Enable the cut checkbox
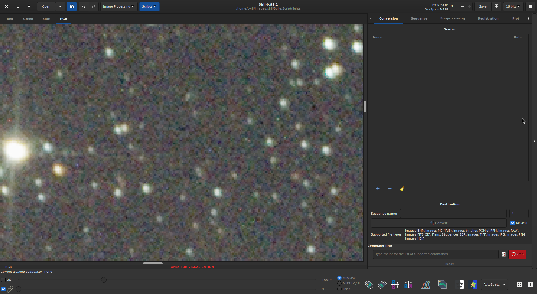This screenshot has height=294, width=537. point(3,280)
